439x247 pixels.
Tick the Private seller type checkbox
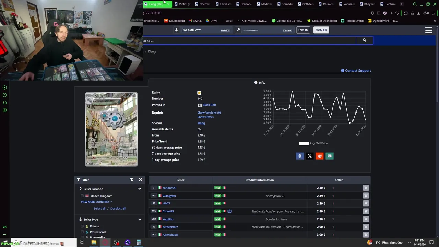(82, 226)
